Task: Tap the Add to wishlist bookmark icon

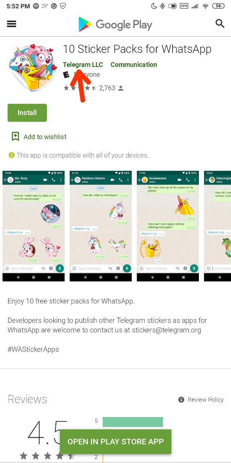Action: pos(15,136)
